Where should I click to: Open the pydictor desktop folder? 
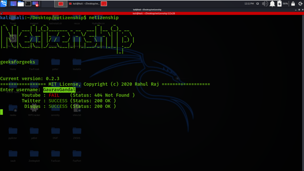click(13, 133)
